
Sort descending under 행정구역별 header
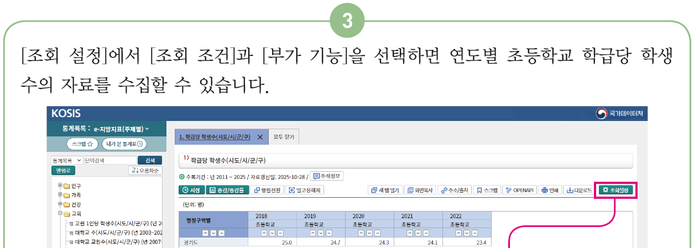coord(213,233)
